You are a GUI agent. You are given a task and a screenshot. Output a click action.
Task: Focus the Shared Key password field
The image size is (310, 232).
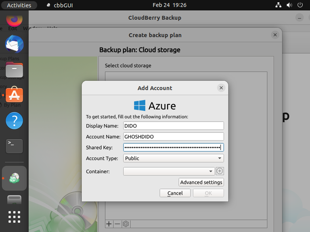pyautogui.click(x=173, y=147)
